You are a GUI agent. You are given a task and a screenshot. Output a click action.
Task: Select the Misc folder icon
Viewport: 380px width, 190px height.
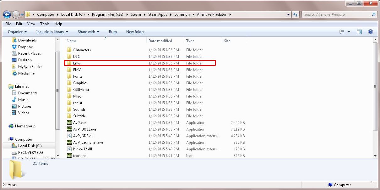(x=69, y=96)
